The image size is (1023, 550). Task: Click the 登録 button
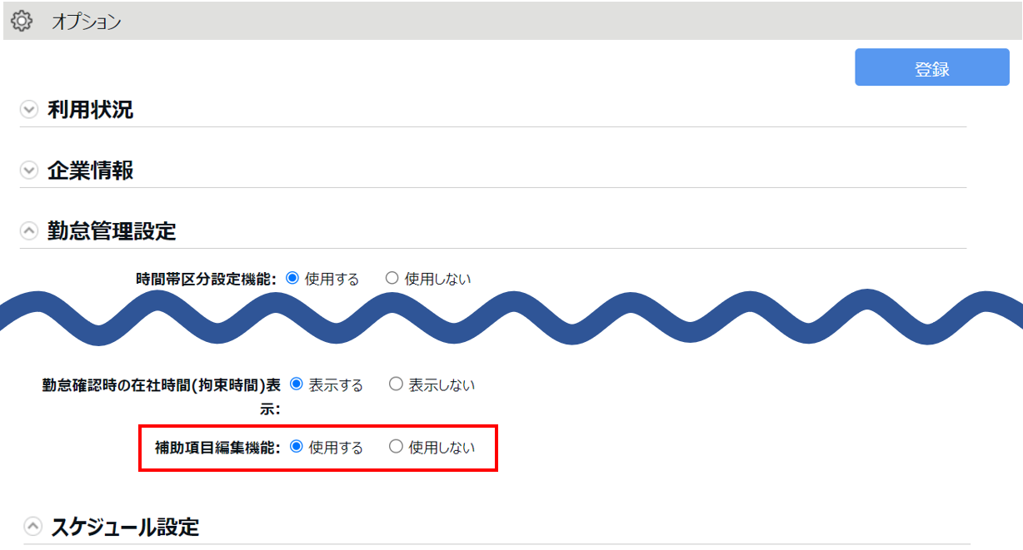click(x=932, y=67)
